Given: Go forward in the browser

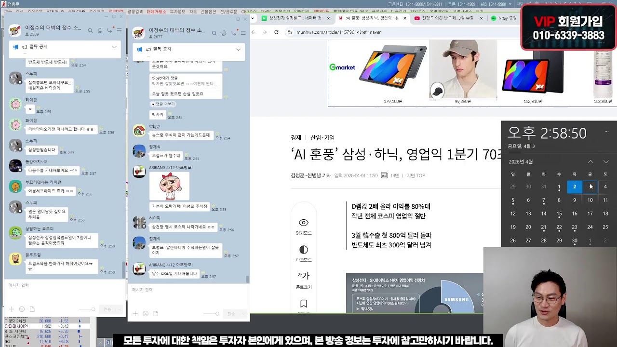Looking at the screenshot, I should point(265,32).
